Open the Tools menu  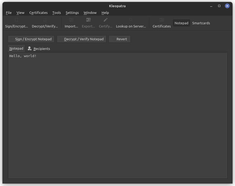tap(57, 13)
